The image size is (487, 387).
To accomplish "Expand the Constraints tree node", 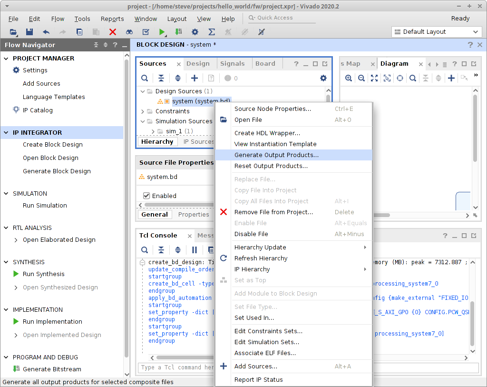I will coord(143,111).
